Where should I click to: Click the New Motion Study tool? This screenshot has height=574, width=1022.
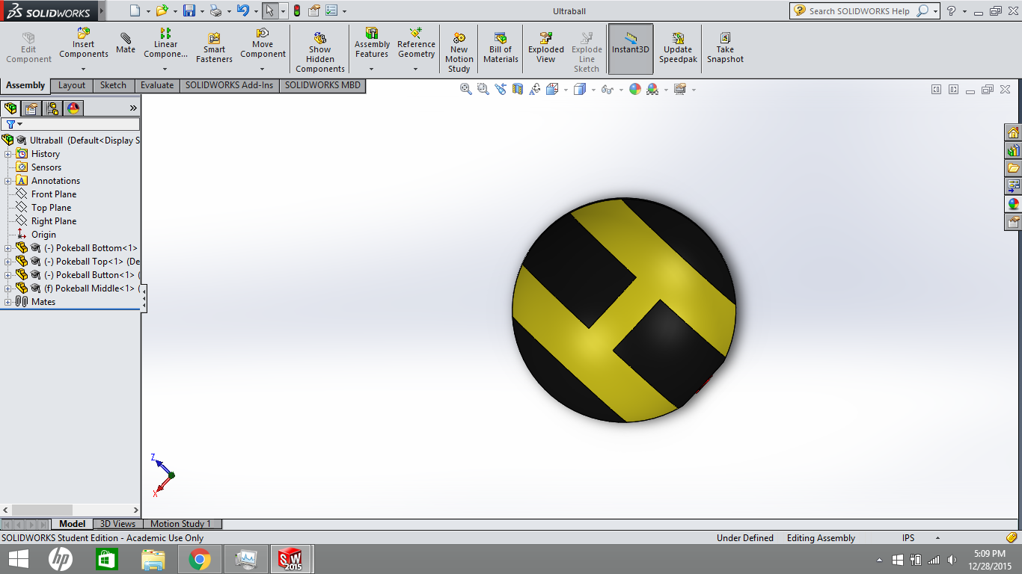click(x=459, y=52)
